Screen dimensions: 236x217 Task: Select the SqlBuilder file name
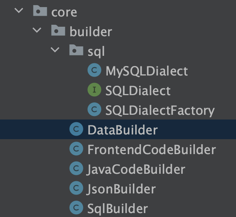pyautogui.click(x=118, y=208)
